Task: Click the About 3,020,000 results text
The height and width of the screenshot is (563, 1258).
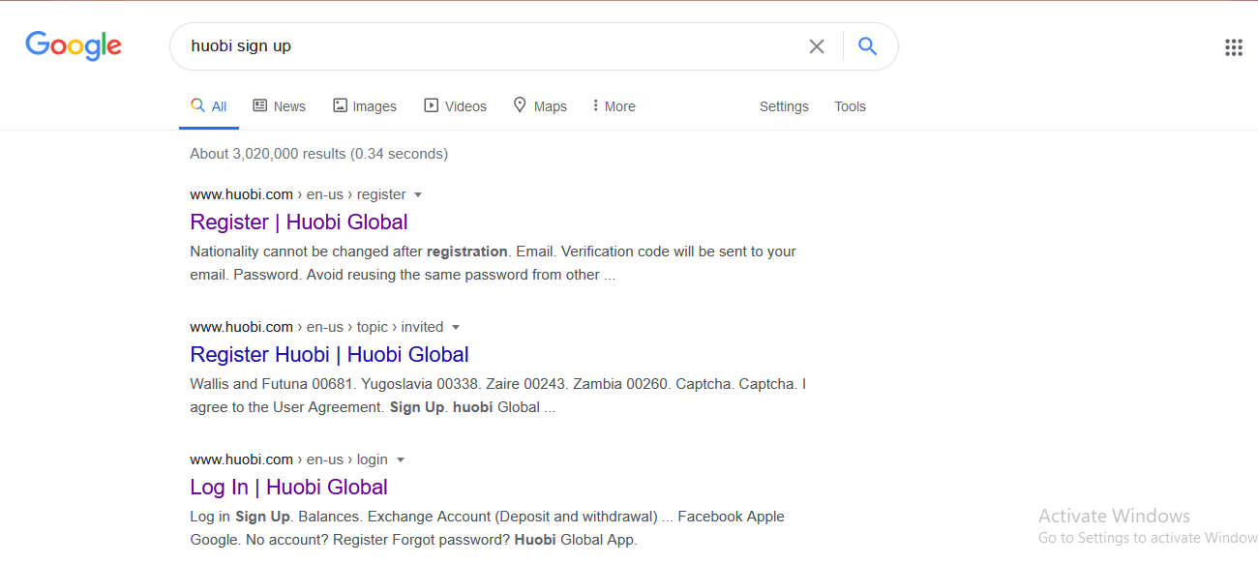Action: [318, 154]
